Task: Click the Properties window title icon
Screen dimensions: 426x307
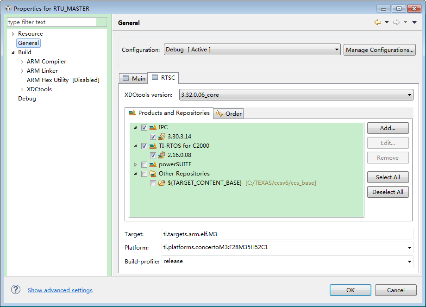Action: (8, 8)
